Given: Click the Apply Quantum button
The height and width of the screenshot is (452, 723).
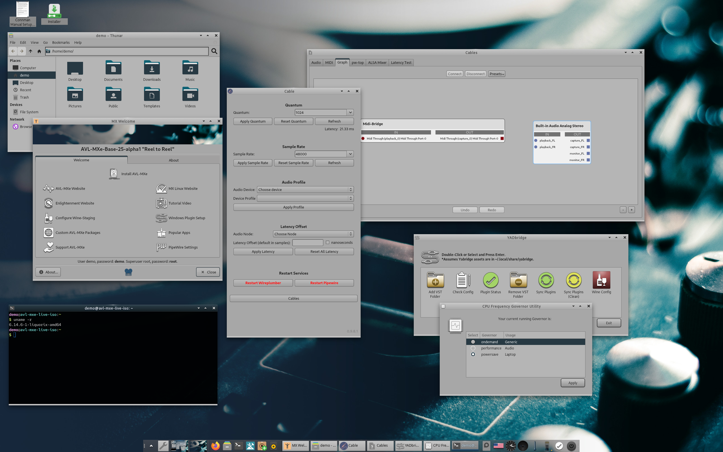Looking at the screenshot, I should (253, 121).
